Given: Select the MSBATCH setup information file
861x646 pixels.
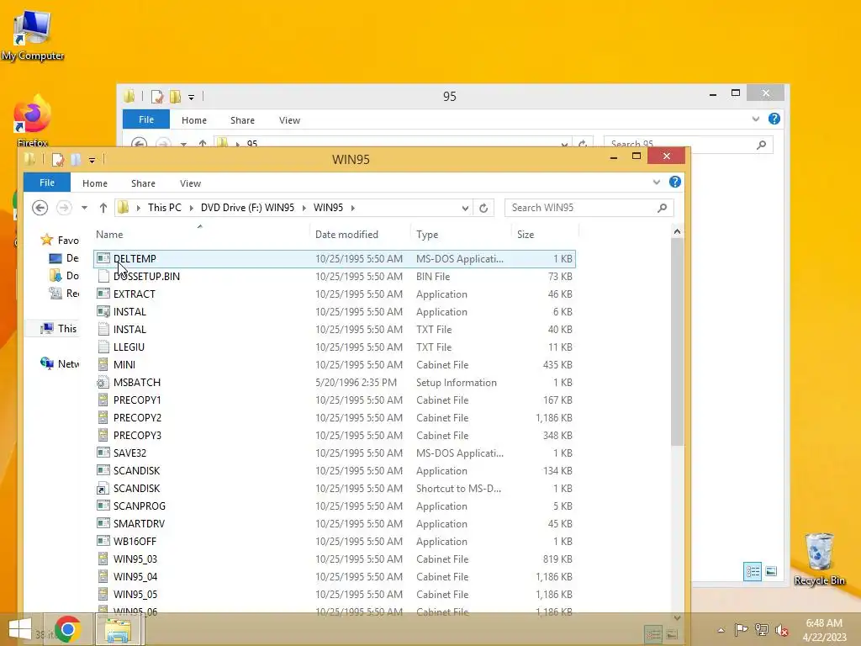Looking at the screenshot, I should pos(335,383).
